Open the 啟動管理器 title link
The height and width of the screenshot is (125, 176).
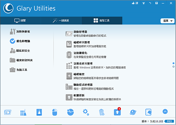pos(80,32)
